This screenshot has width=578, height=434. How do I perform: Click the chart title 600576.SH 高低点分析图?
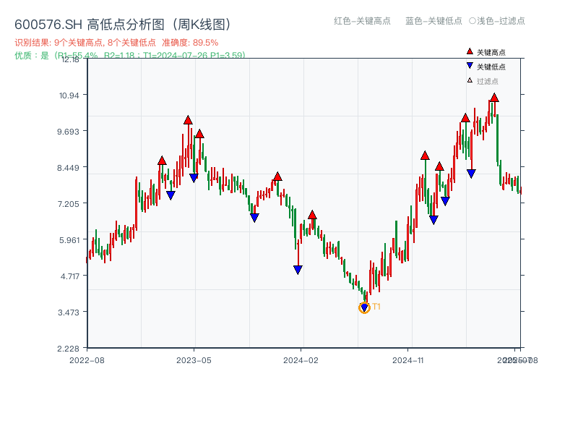coord(123,25)
